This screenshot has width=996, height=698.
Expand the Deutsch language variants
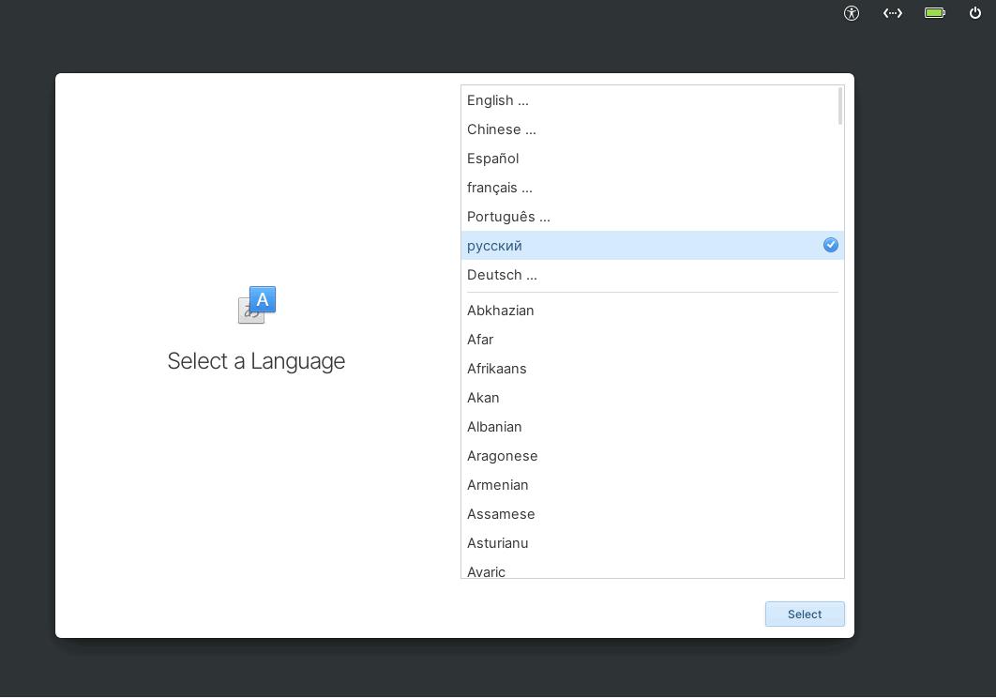pyautogui.click(x=502, y=275)
